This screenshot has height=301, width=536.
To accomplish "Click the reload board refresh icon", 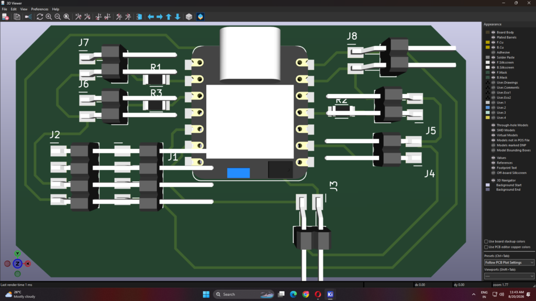I will pyautogui.click(x=40, y=17).
